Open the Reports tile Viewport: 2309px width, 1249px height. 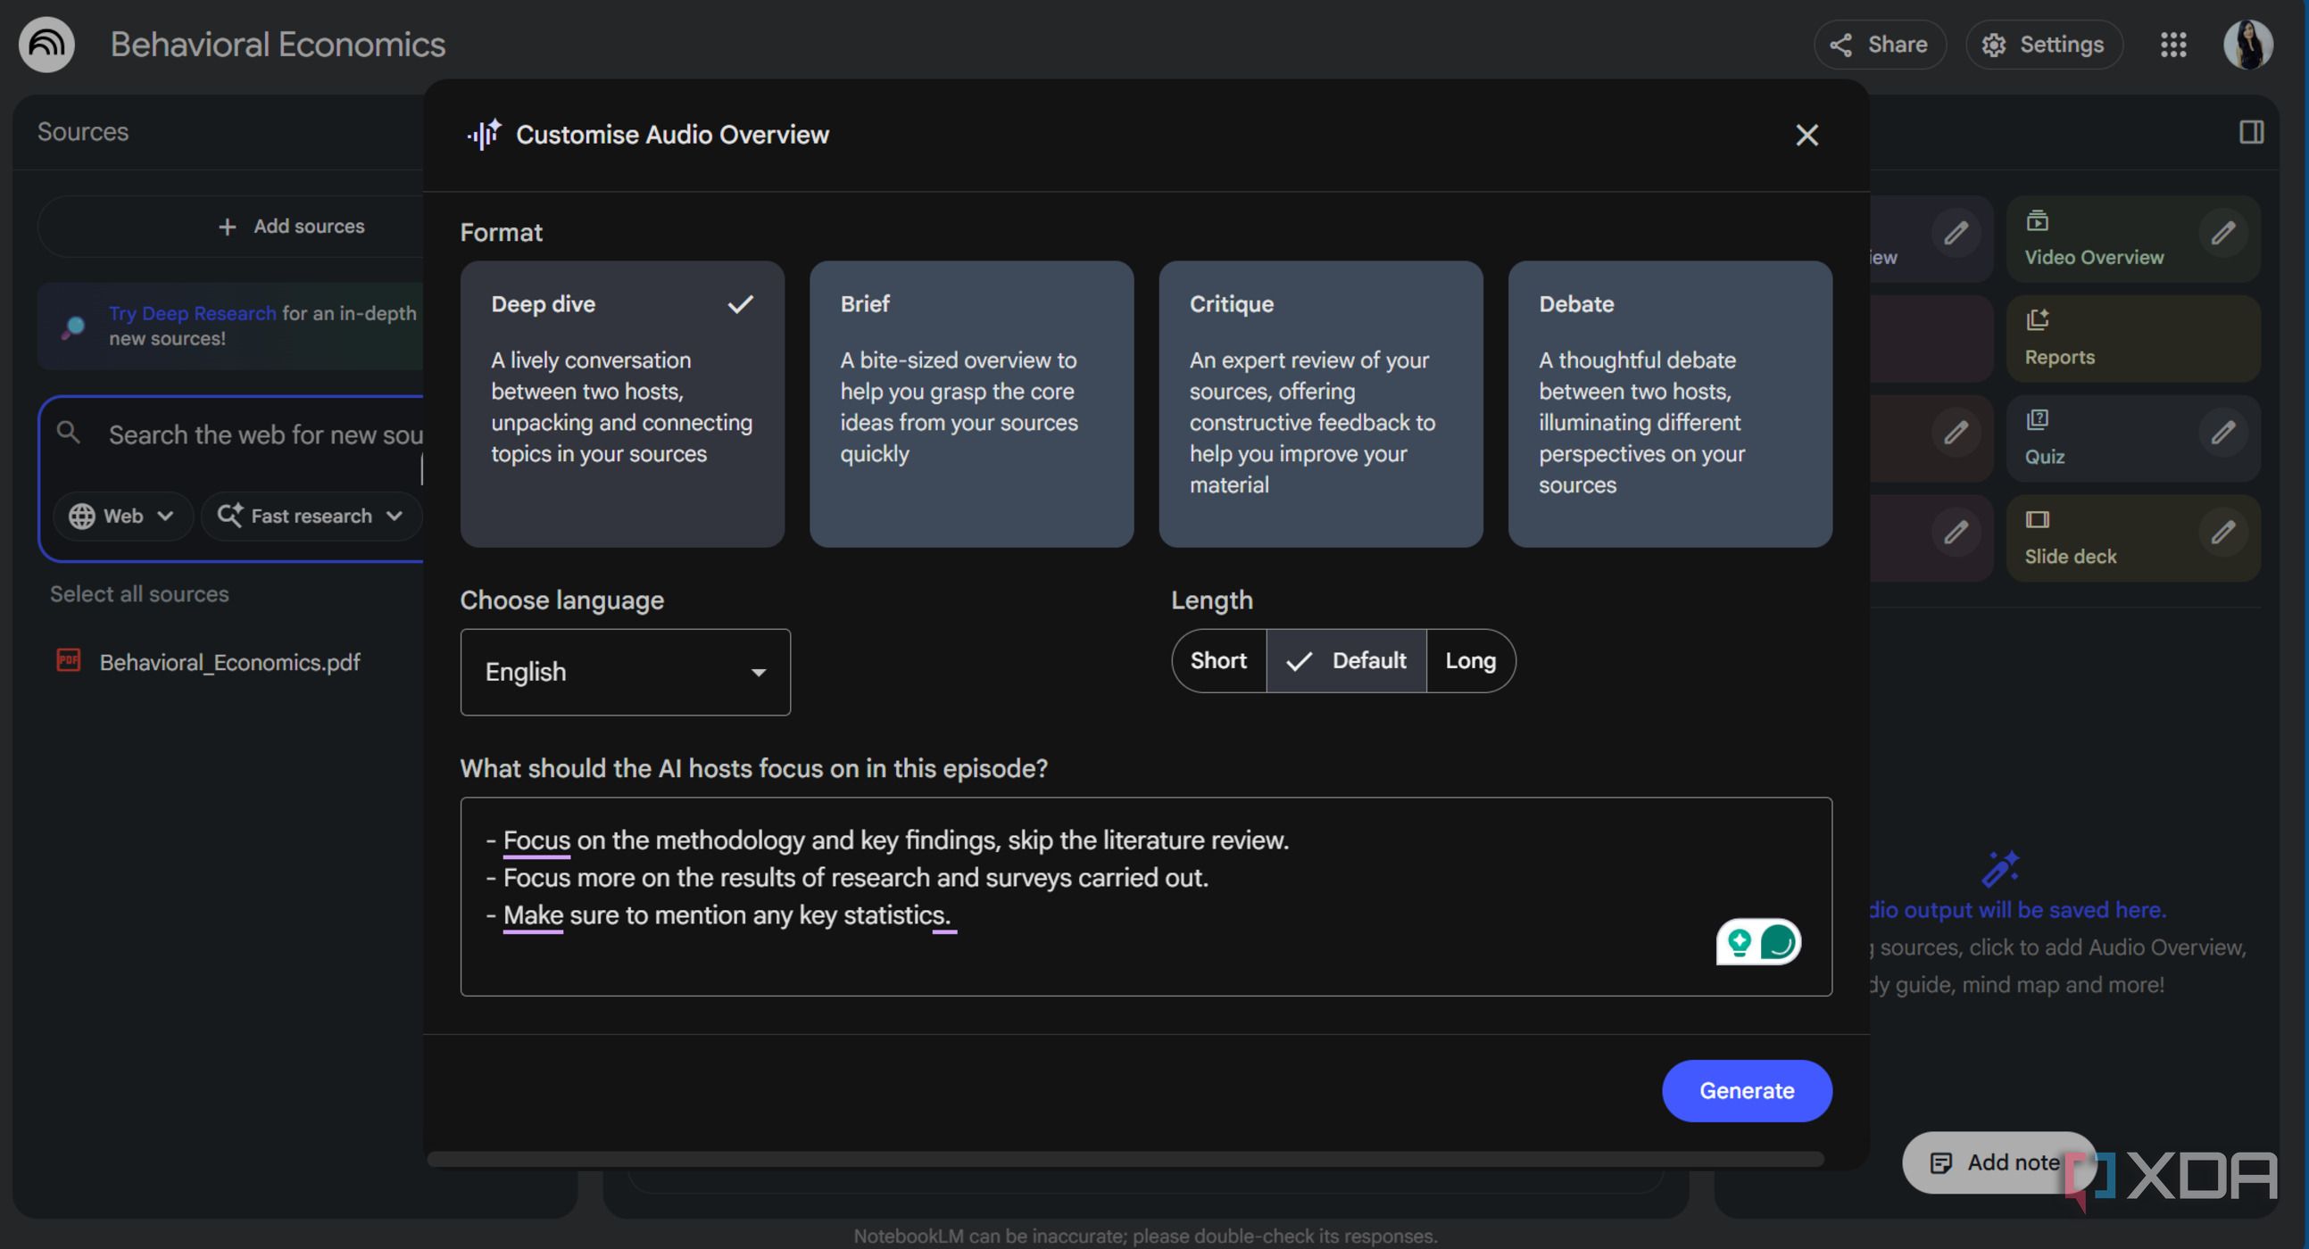(2131, 339)
